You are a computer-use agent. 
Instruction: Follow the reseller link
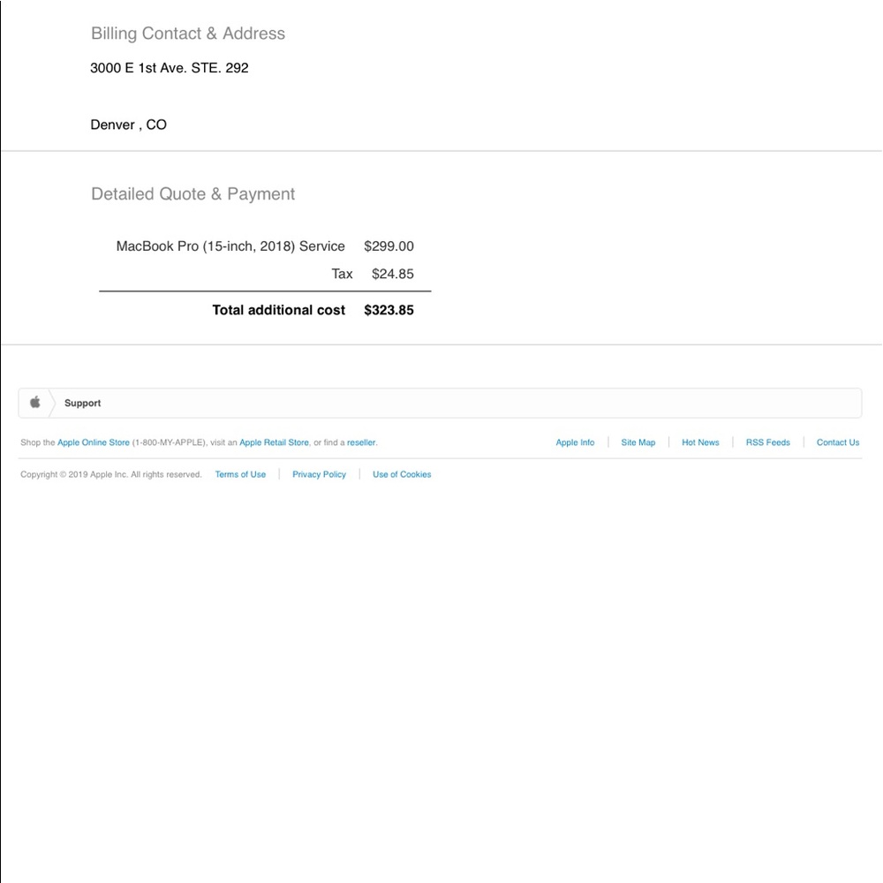361,442
